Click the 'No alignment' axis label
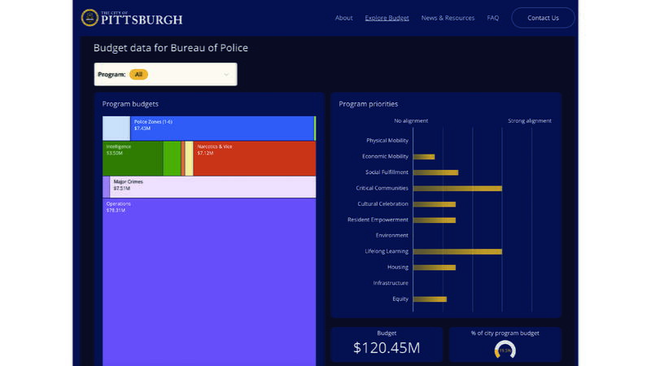651x366 pixels. click(x=411, y=120)
